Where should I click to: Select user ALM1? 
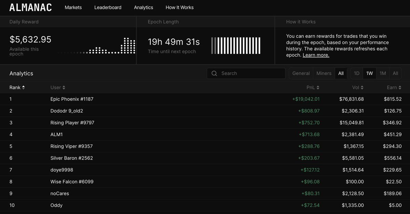click(56, 134)
